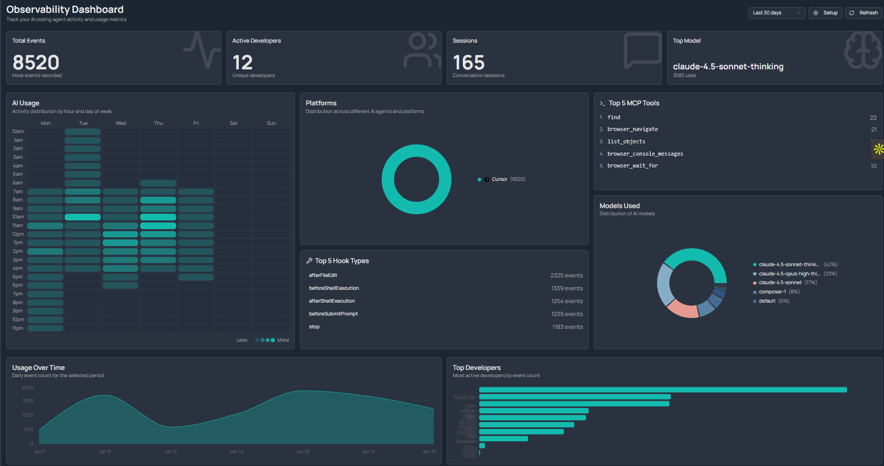Click the Cursor logo icon in Platforms legend
The width and height of the screenshot is (884, 466).
click(x=486, y=179)
